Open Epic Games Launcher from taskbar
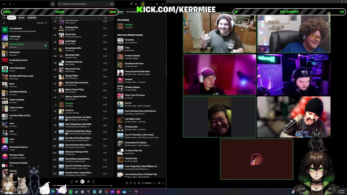This screenshot has width=347, height=195. click(89, 192)
